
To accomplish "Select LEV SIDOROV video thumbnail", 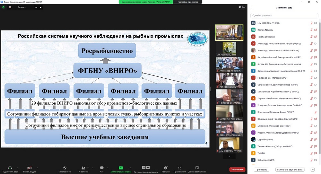I will click(x=229, y=145).
